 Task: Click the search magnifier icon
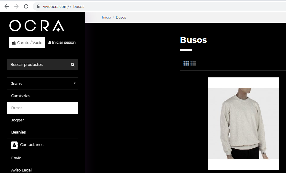[x=73, y=65]
